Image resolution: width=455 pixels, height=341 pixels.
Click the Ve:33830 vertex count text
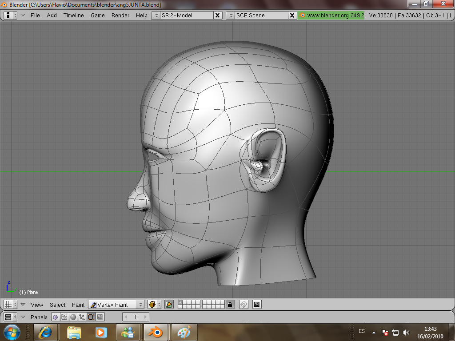[x=380, y=16]
